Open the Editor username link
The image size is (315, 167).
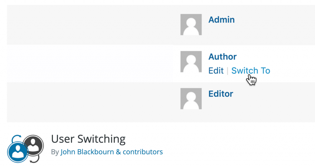click(221, 93)
